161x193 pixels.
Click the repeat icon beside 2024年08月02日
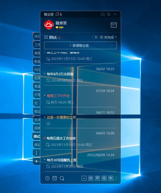[x=48, y=80]
